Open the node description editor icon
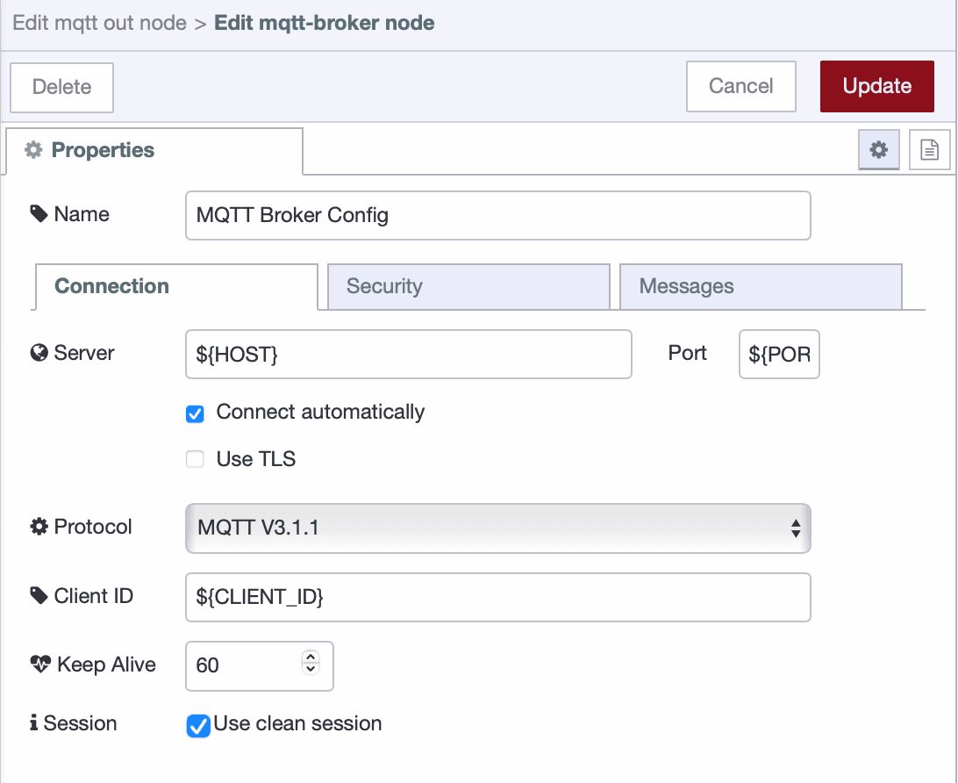Viewport: 958px width, 783px height. click(932, 149)
